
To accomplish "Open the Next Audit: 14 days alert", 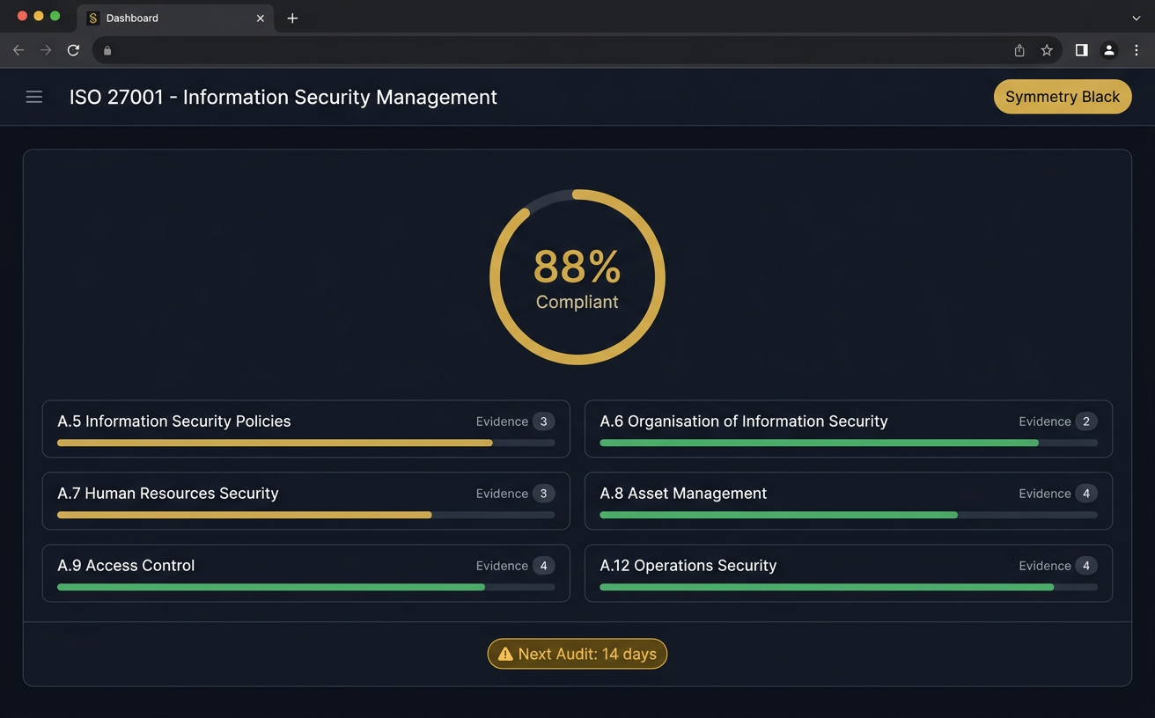I will (577, 654).
